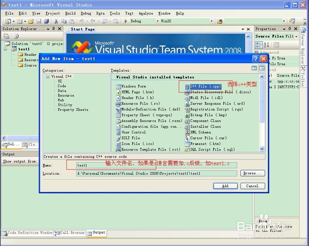The width and height of the screenshot is (309, 246).
Task: Select the Alphabetical sort icon in Properties
Action: pyautogui.click(x=266, y=45)
